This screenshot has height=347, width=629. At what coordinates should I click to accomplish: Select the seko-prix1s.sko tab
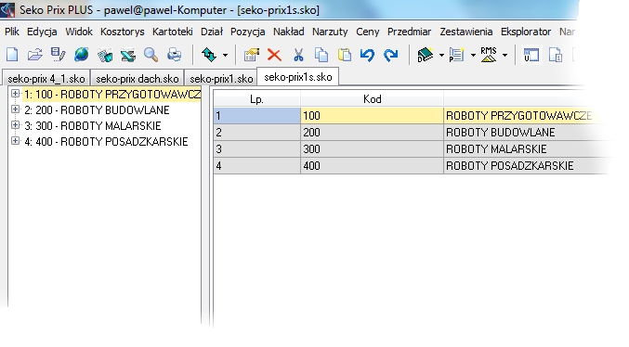[x=298, y=76]
